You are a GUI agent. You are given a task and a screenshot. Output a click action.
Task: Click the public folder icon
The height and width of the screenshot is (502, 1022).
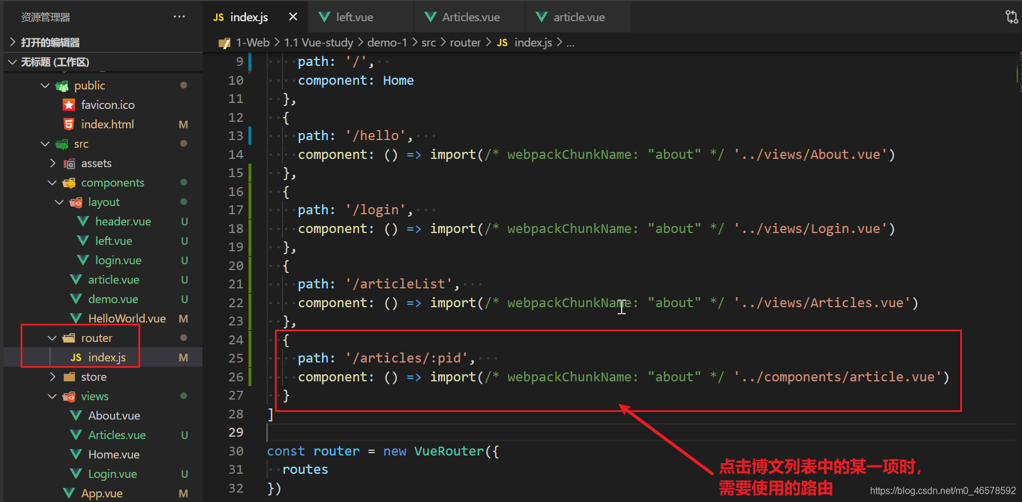pos(62,86)
